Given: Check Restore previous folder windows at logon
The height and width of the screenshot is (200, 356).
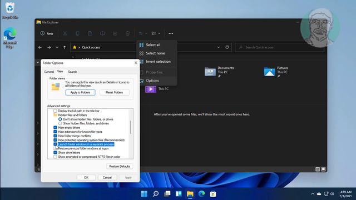Looking at the screenshot, I should pyautogui.click(x=55, y=148).
